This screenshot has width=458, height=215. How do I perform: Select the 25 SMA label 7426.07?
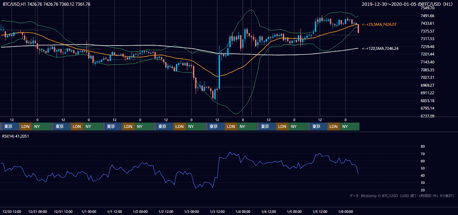[379, 24]
